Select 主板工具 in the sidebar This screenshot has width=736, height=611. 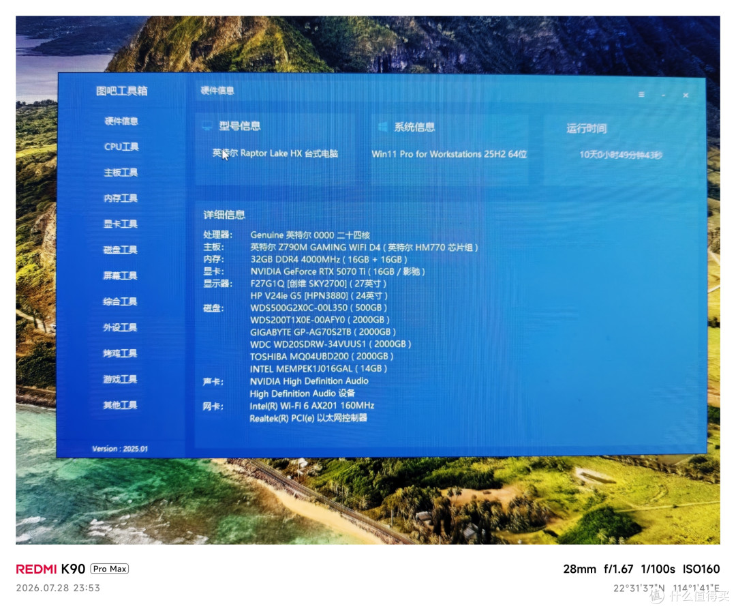[121, 173]
